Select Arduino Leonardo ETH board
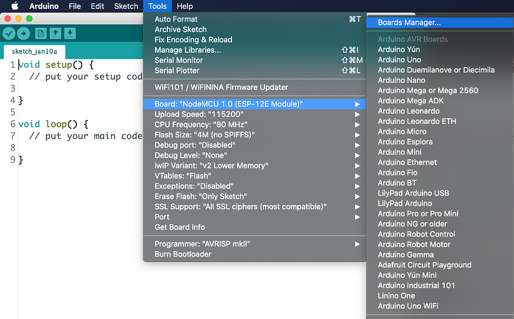Viewport: 514px width, 319px height. (x=440, y=121)
